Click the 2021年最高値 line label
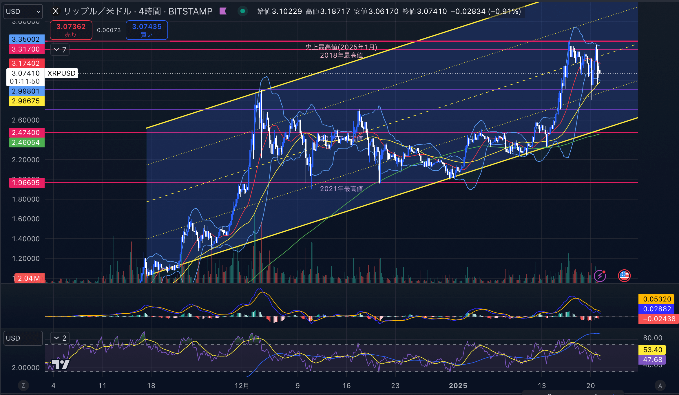 (341, 189)
